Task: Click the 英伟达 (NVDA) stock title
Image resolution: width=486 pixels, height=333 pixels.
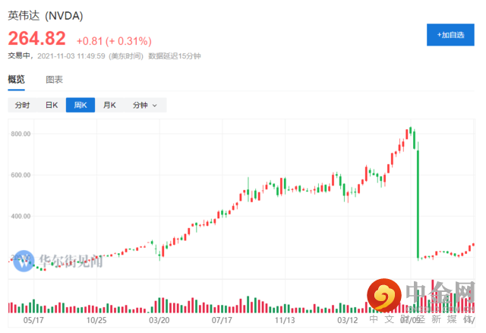Action: click(46, 15)
